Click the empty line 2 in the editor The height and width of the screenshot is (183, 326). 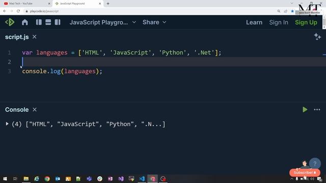coord(174,62)
